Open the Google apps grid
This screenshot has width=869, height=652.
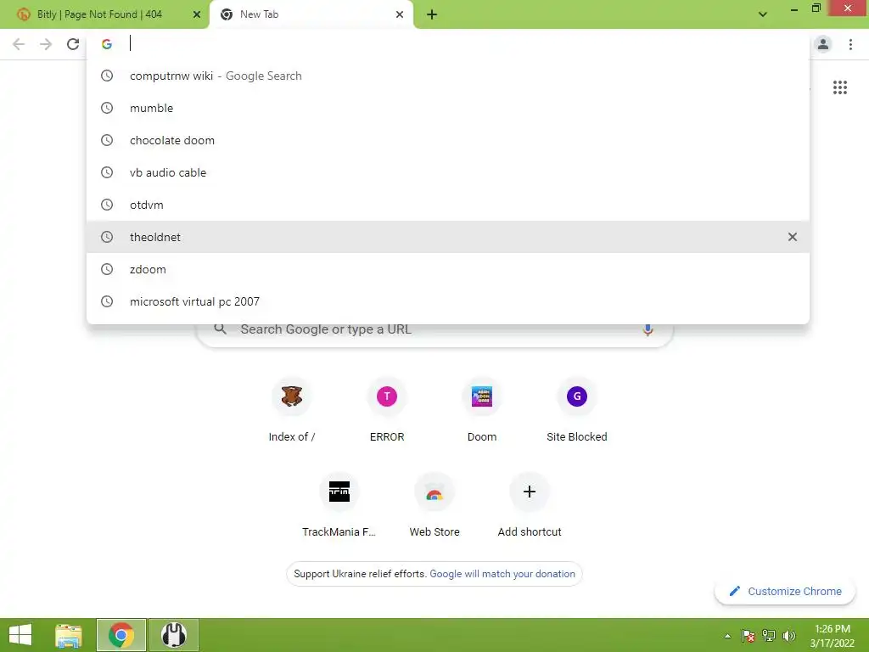coord(839,87)
